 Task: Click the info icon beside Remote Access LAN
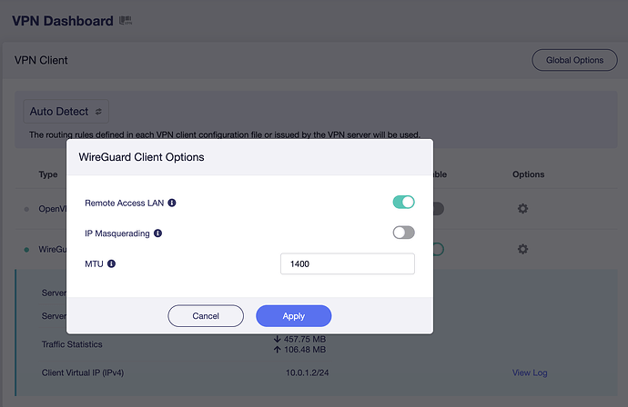tap(172, 203)
